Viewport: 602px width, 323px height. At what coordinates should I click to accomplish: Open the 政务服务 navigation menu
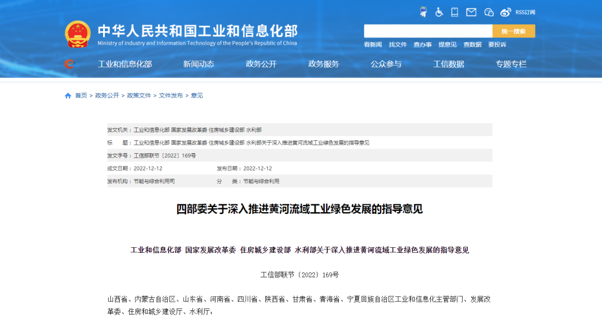pos(324,64)
